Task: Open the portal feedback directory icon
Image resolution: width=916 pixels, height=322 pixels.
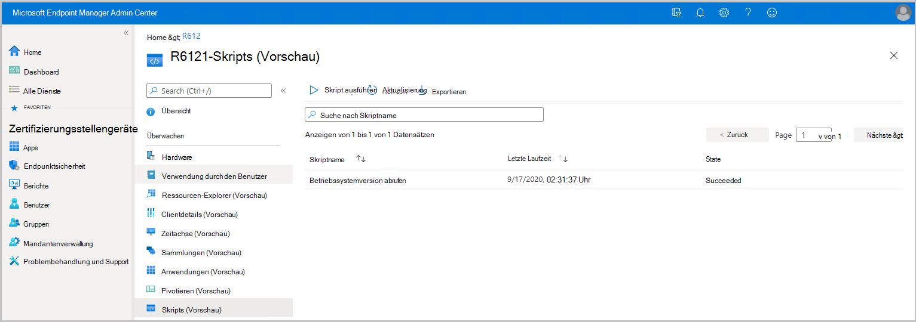Action: click(676, 13)
